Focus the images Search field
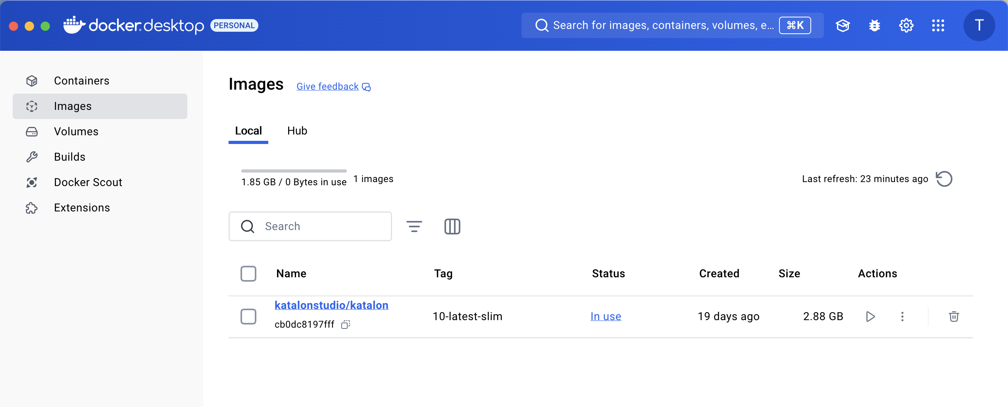 (317, 227)
